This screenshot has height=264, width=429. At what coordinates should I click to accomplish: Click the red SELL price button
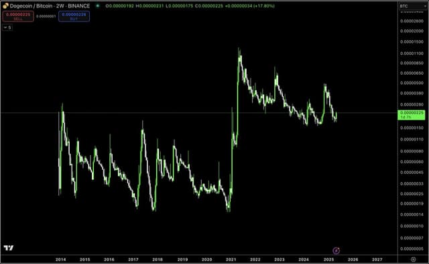18,16
